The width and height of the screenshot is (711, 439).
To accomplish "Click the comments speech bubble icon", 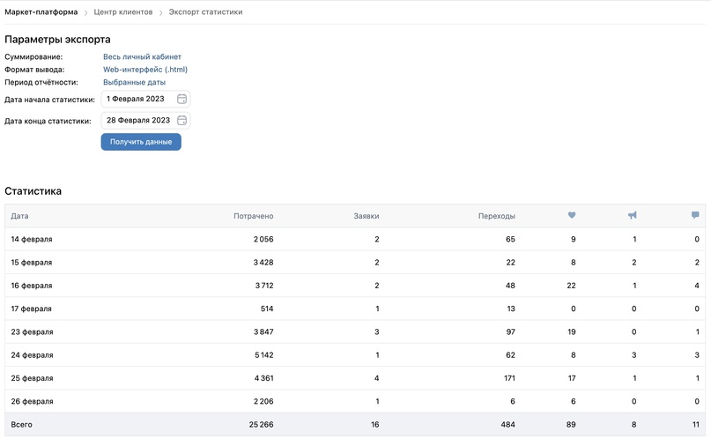I will [695, 216].
